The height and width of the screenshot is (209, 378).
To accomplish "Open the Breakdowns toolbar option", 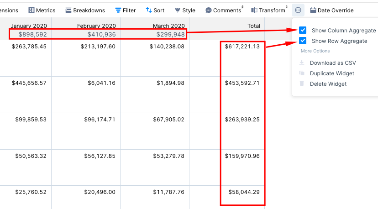I will tap(85, 10).
